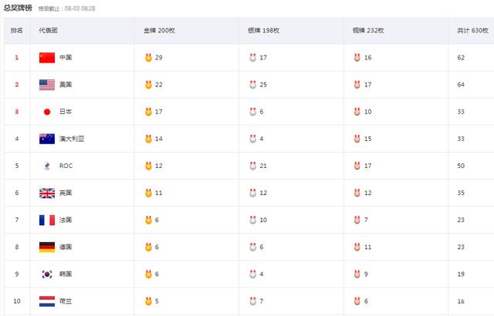Viewport: 494px width, 316px height.
Task: Click the United States flag icon
Action: [47, 85]
